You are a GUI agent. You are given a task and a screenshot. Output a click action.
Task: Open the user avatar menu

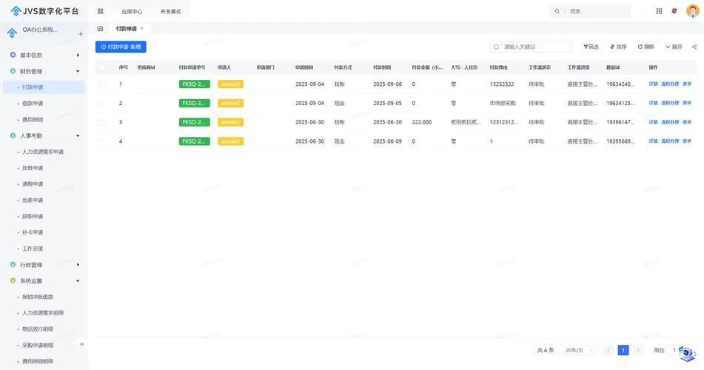click(x=693, y=11)
